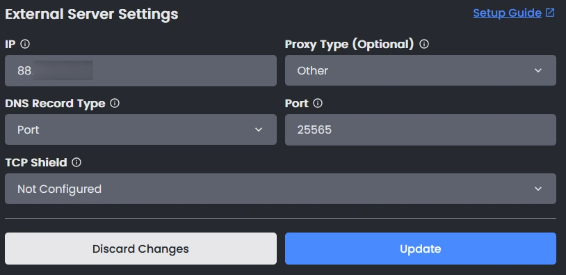Click the chevron arrow in DNS Record Type field
The width and height of the screenshot is (566, 275).
click(x=259, y=129)
